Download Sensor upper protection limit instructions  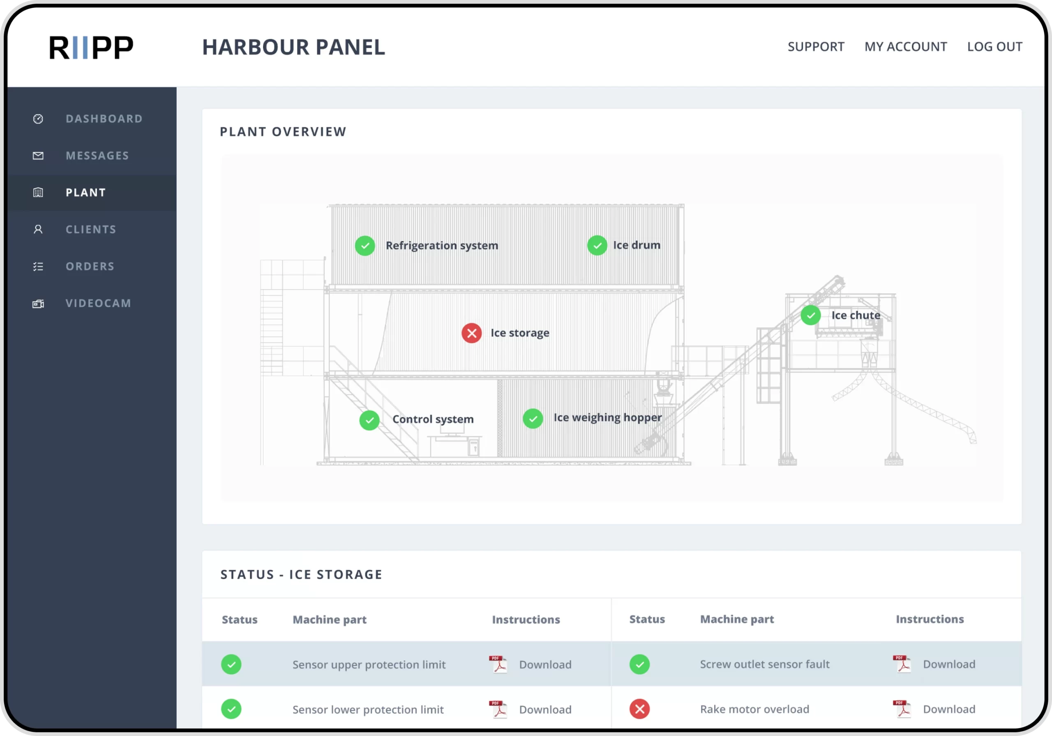[x=545, y=664]
